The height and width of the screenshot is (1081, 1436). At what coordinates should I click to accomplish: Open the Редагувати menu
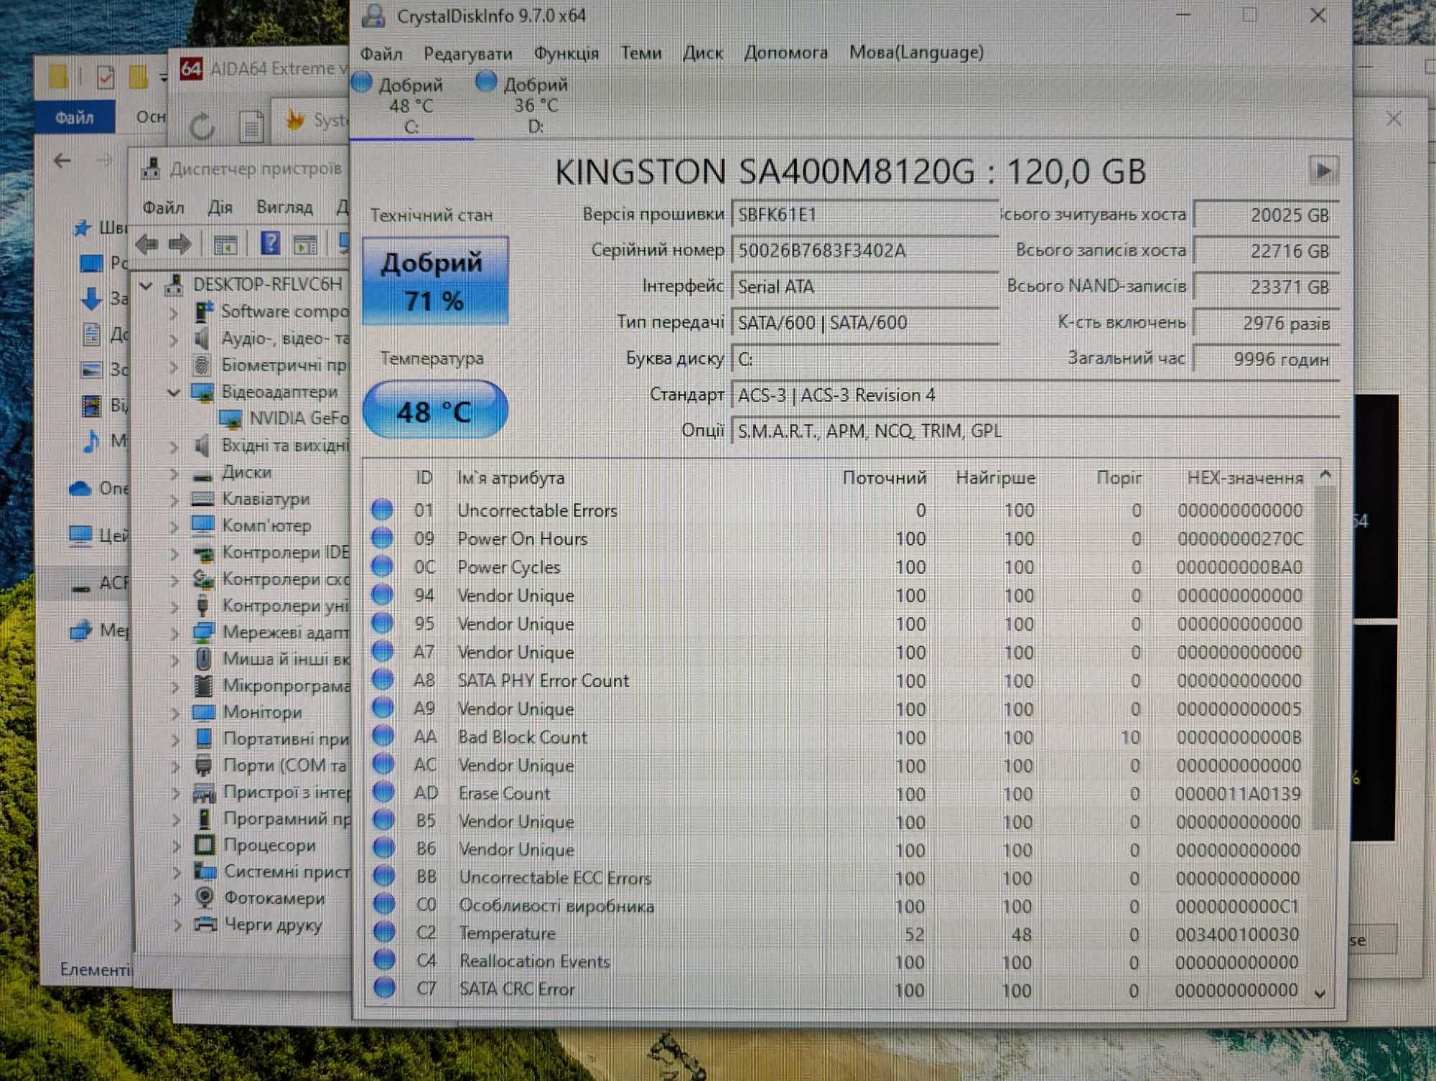467,53
